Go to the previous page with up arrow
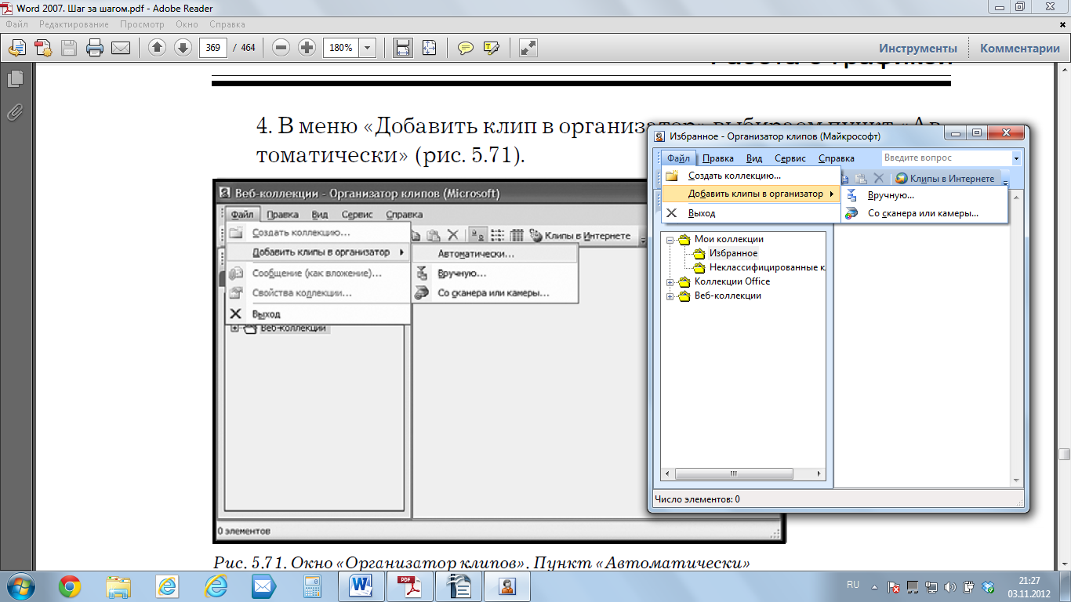Screen dimensions: 1071x602 (157, 48)
